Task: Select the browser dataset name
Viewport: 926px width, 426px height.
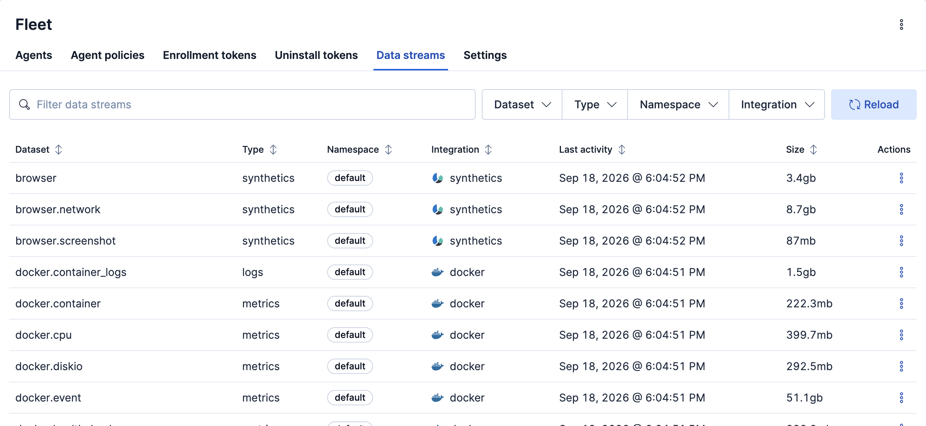Action: click(x=36, y=178)
